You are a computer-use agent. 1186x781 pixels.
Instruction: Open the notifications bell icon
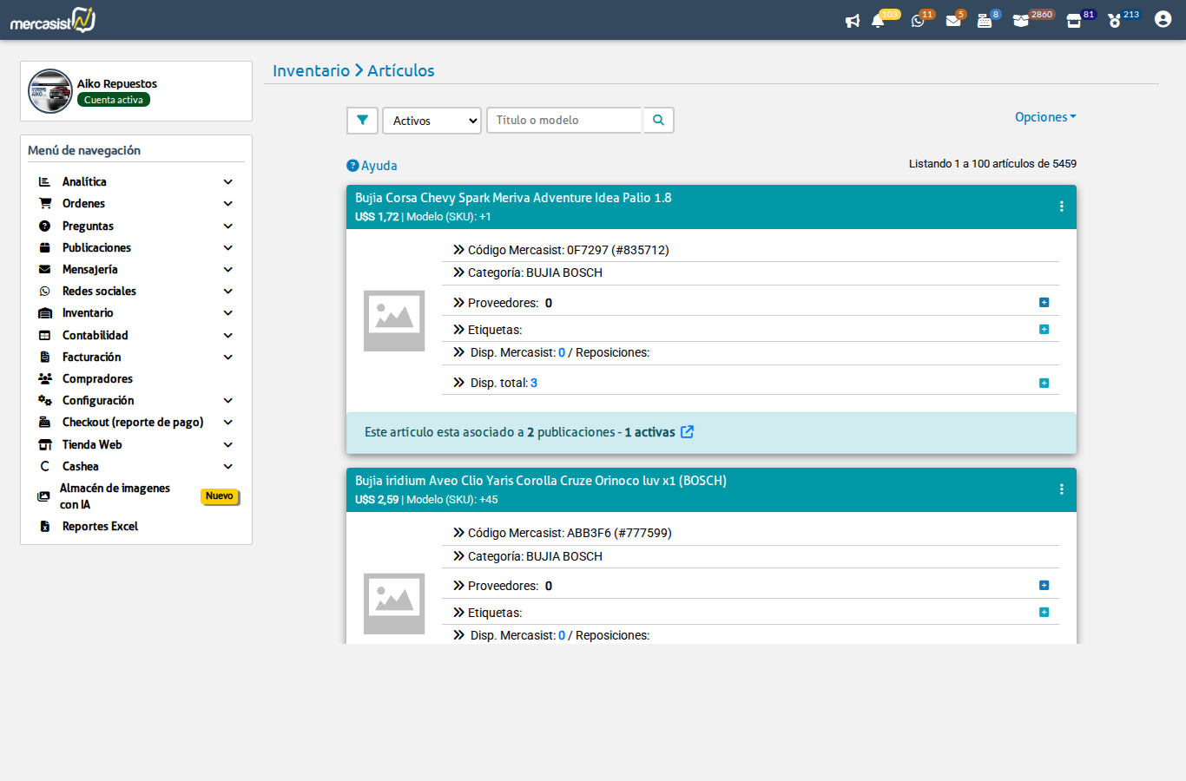tap(878, 21)
